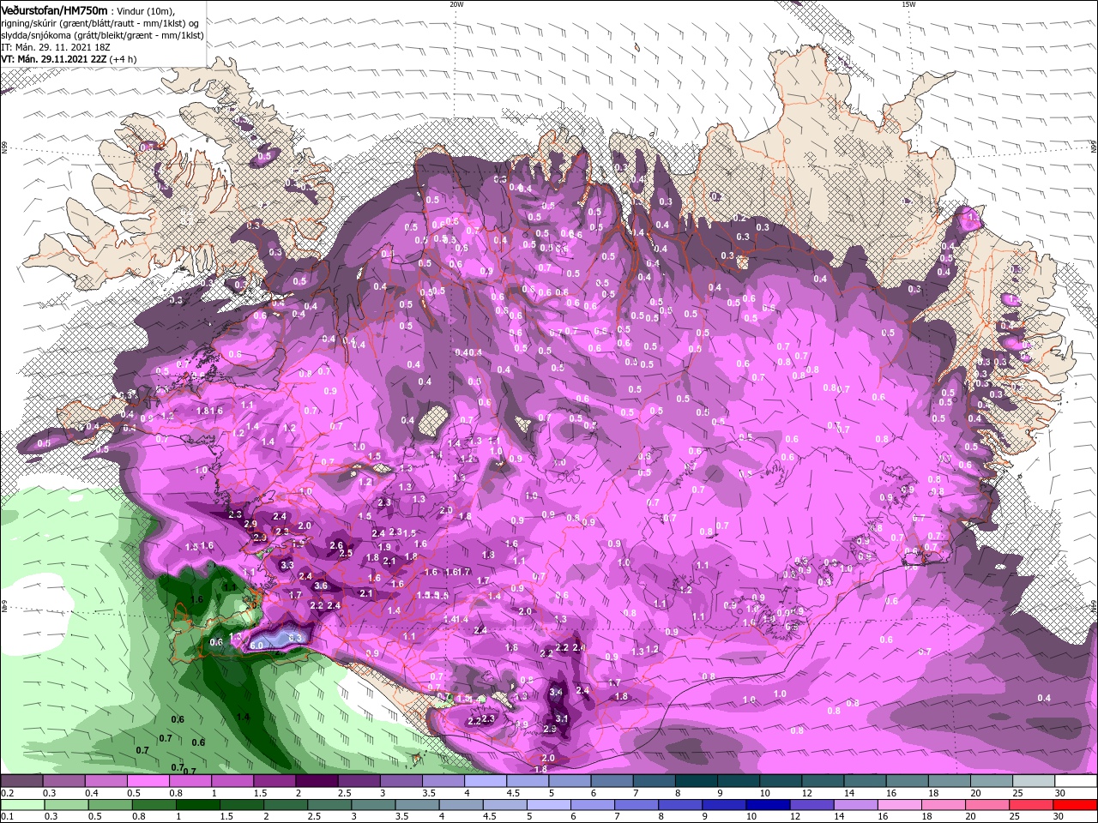The width and height of the screenshot is (1098, 823).
Task: Pick the darkest purple 2 swatch in snow legend
Action: click(x=317, y=781)
